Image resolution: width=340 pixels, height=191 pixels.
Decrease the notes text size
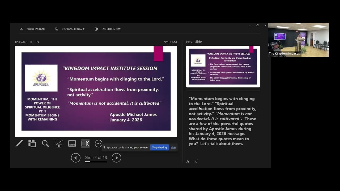(x=196, y=161)
